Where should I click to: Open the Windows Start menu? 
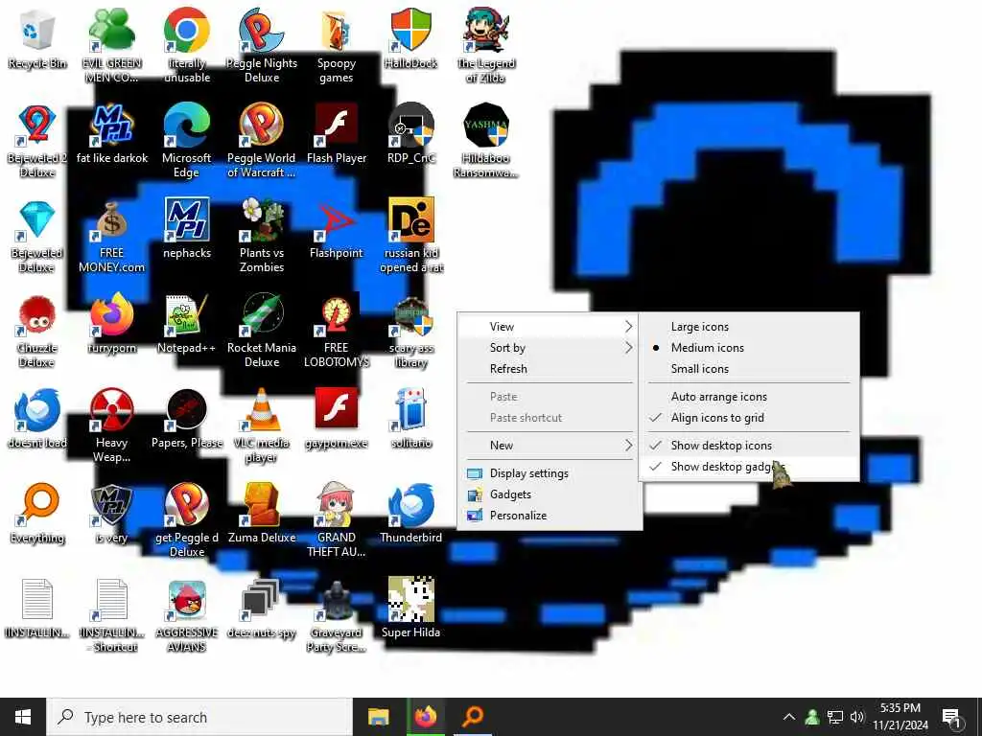click(x=23, y=717)
